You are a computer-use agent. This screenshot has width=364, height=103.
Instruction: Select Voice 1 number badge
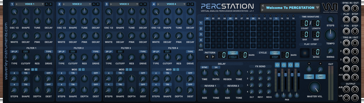pos(12,4)
